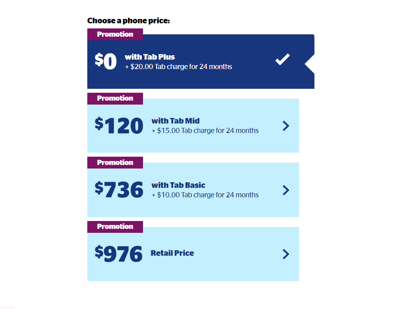Viewport: 412px width, 309px height.
Task: Select the $120 phone price
Action: [x=119, y=126]
